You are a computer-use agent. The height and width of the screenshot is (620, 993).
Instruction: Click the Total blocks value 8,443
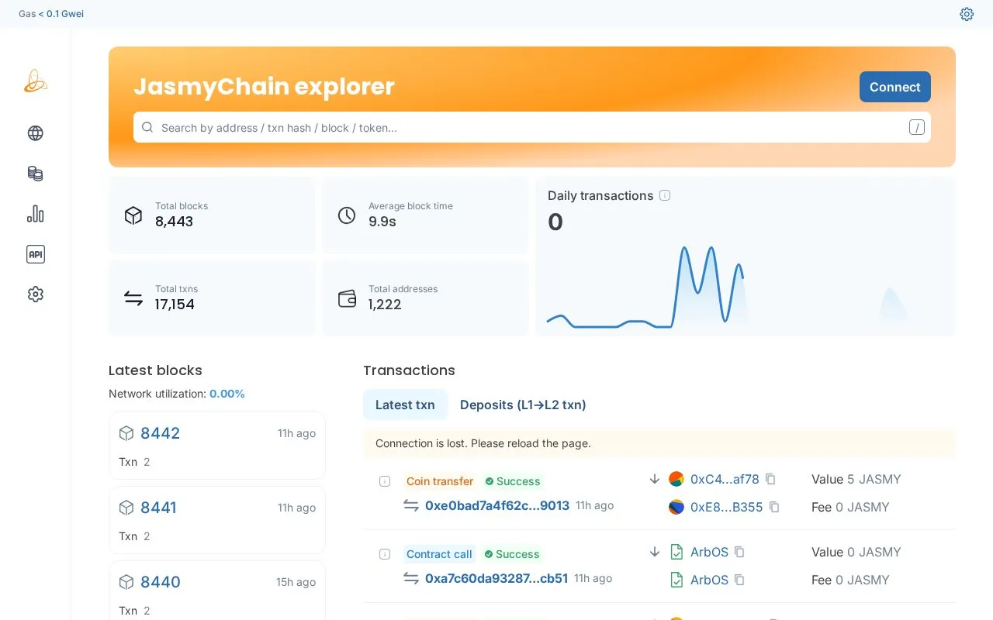pos(175,222)
